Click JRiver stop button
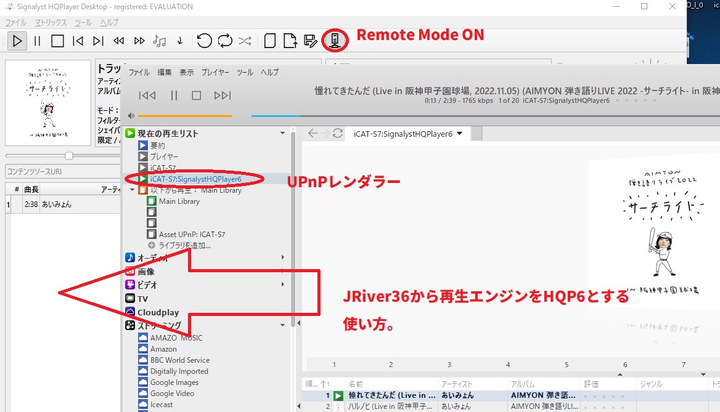This screenshot has height=412, width=720. (197, 95)
